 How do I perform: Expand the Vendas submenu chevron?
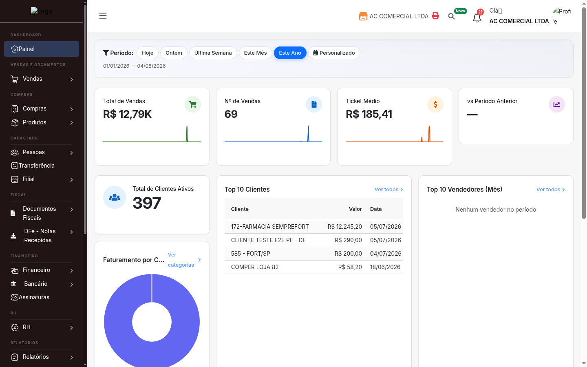pyautogui.click(x=71, y=80)
